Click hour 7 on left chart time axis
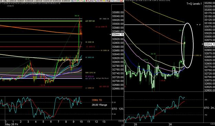This screenshot has height=126, width=215. (58, 122)
